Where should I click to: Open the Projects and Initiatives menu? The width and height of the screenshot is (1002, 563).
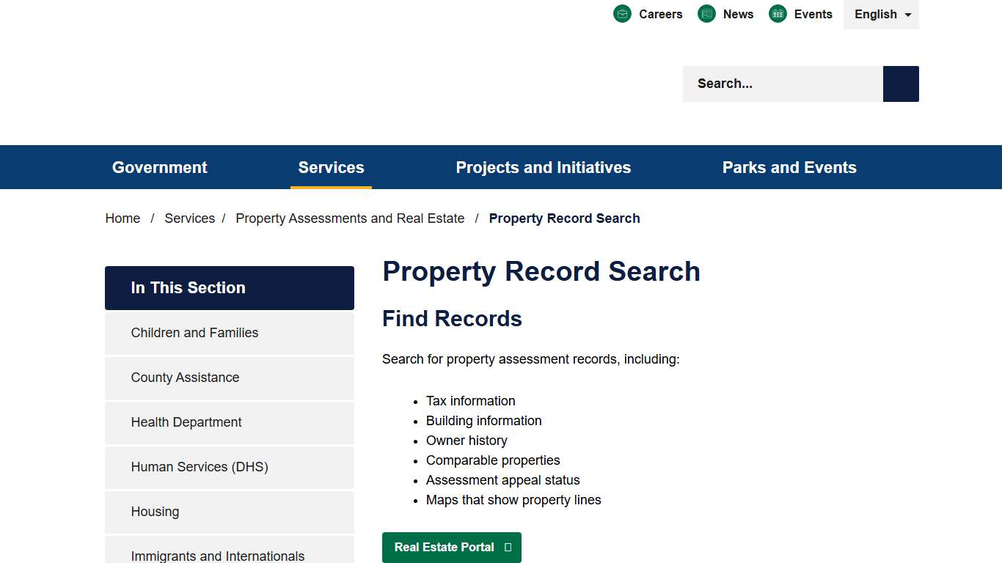coord(544,167)
